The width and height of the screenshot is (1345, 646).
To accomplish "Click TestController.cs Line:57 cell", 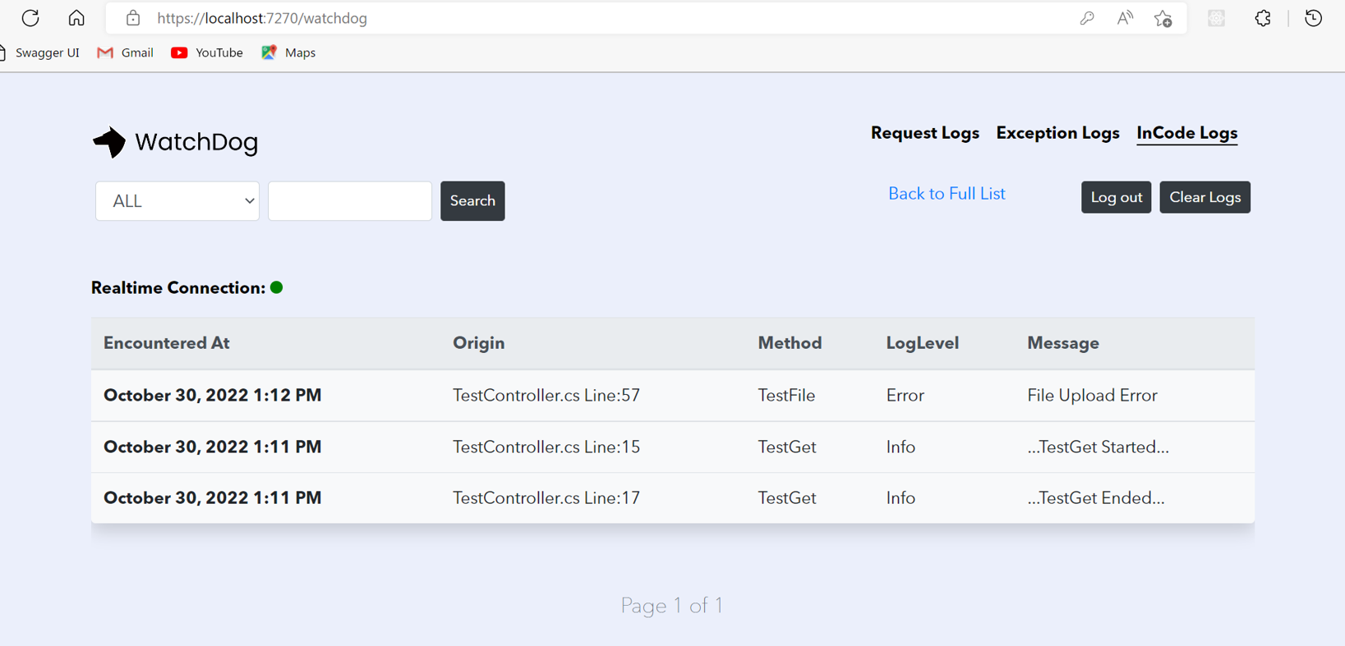I will pos(546,396).
